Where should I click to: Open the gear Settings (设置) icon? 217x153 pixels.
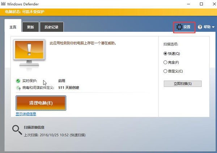click(x=179, y=27)
